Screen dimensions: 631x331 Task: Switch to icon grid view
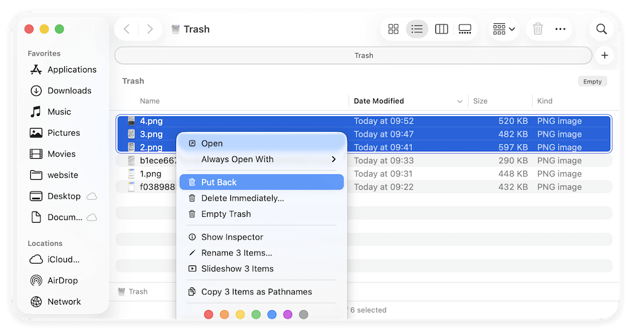coord(393,29)
